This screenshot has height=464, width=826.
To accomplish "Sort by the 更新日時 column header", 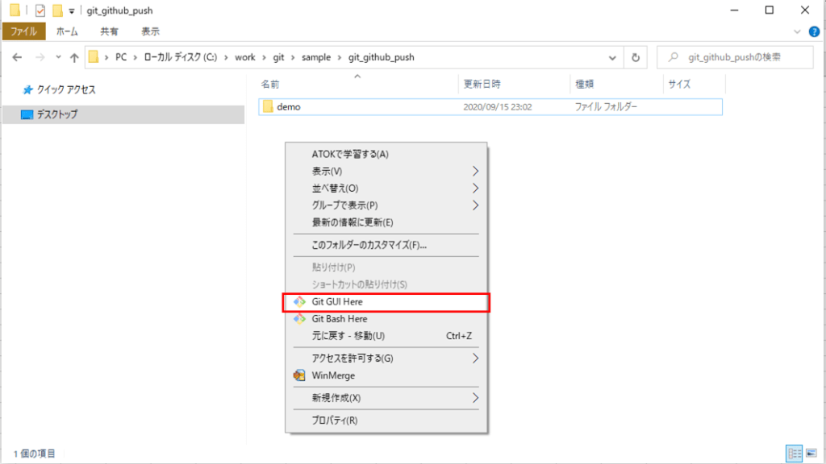I will 482,84.
